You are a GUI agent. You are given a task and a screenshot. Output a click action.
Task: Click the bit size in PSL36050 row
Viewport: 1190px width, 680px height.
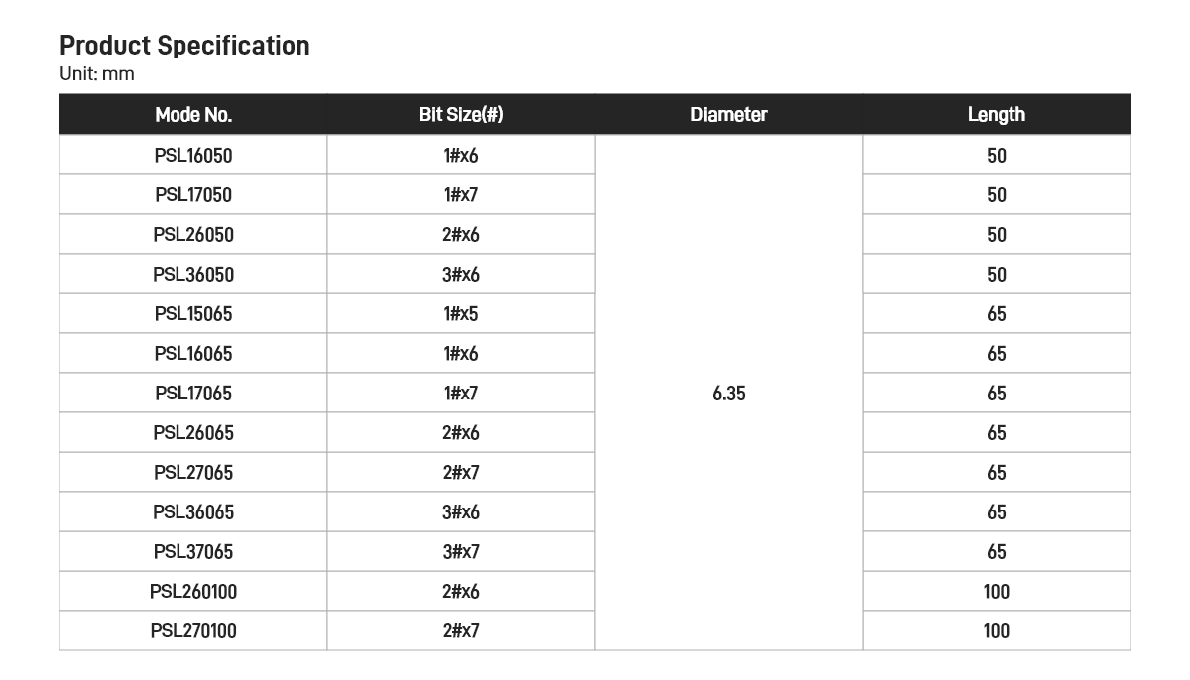(x=461, y=275)
